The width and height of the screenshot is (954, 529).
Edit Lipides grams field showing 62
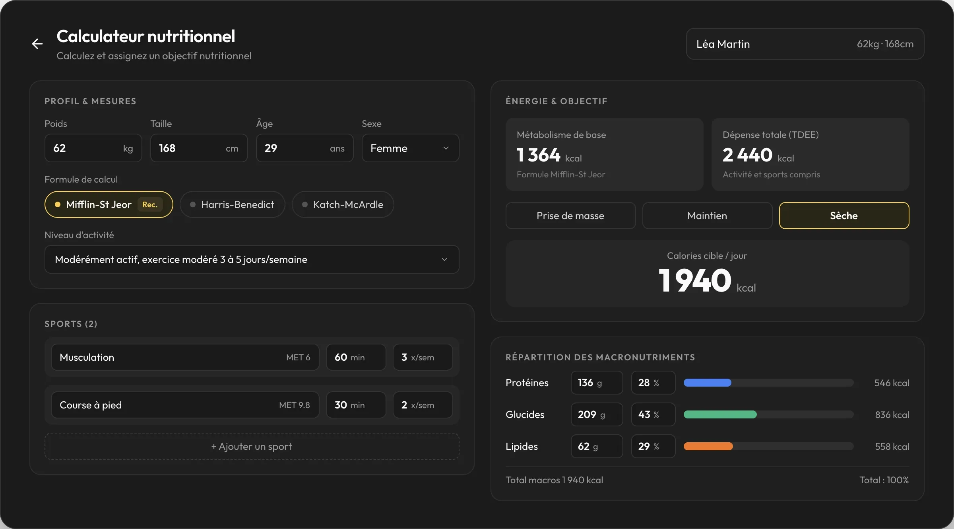pyautogui.click(x=597, y=446)
